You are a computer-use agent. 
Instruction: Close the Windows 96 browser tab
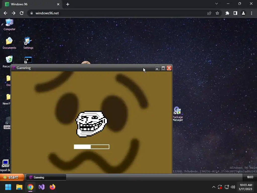coord(58,4)
